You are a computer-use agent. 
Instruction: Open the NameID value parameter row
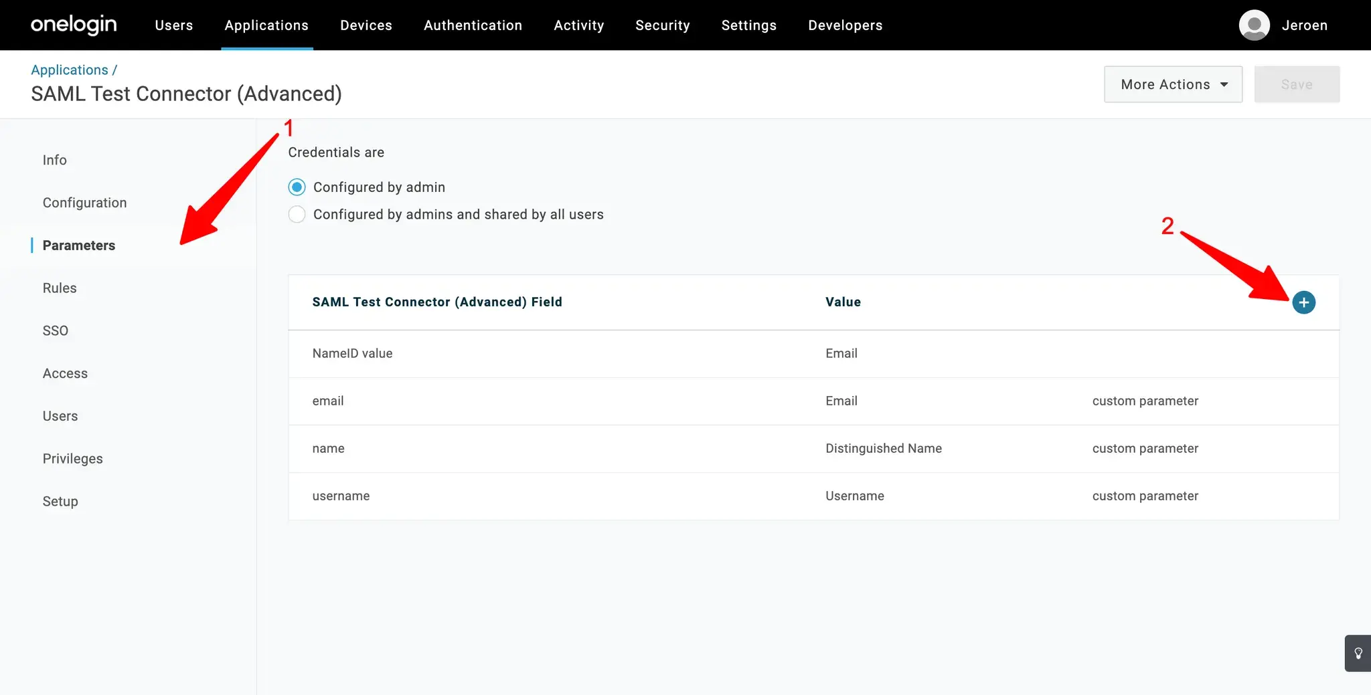[813, 353]
